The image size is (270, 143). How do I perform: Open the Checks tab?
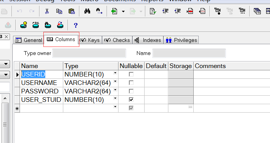pos(117,40)
